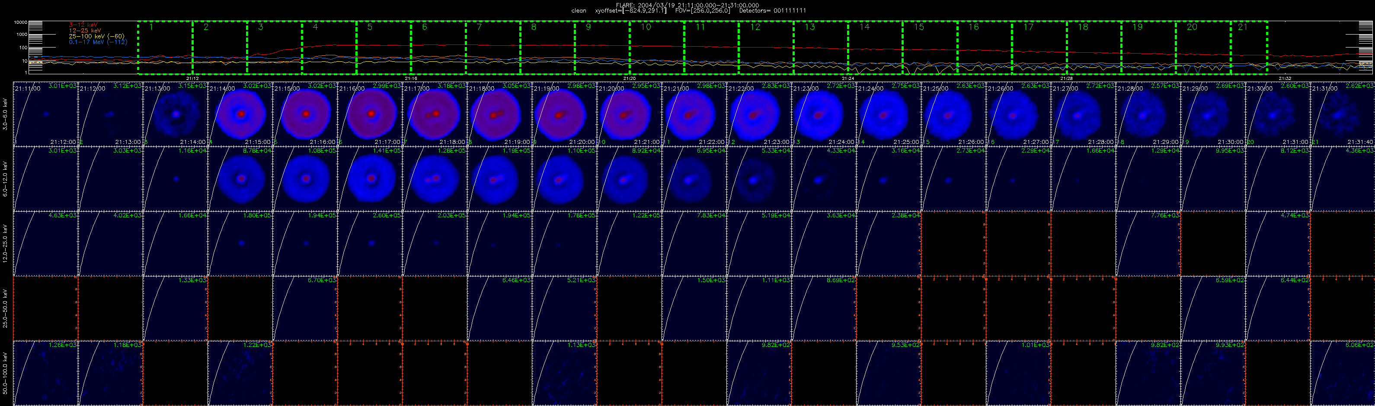Select interval box 6 on the lightcurve
The height and width of the screenshot is (406, 1375).
click(x=438, y=48)
